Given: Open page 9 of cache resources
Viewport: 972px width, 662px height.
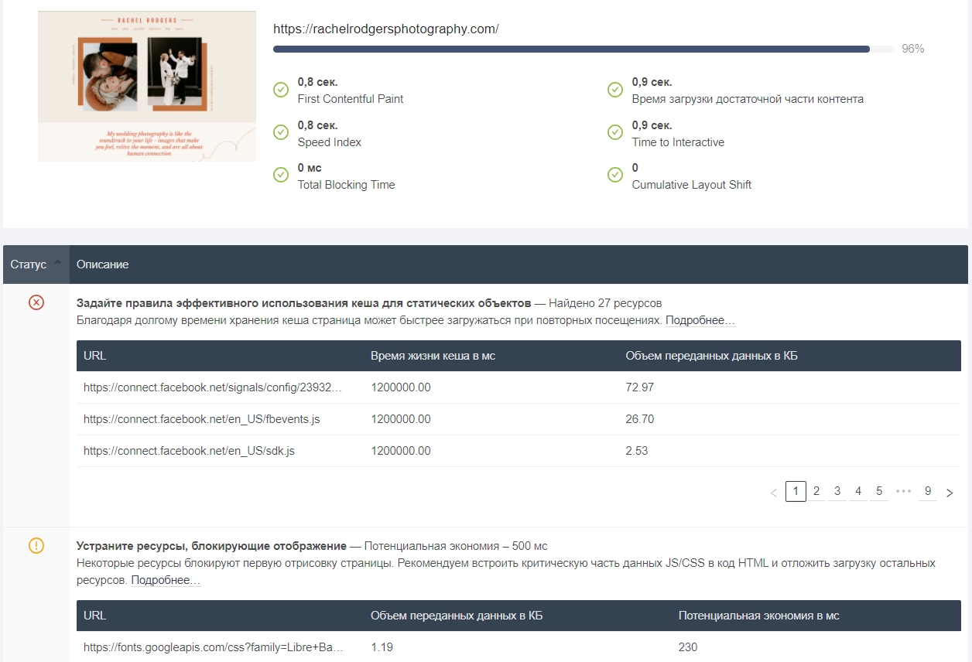Looking at the screenshot, I should 928,491.
